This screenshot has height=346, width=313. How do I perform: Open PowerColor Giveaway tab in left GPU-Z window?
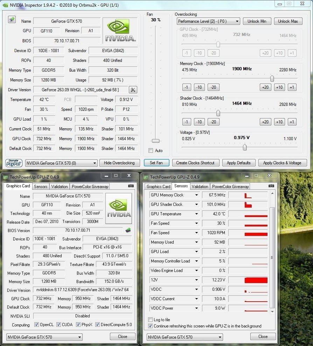[90, 187]
